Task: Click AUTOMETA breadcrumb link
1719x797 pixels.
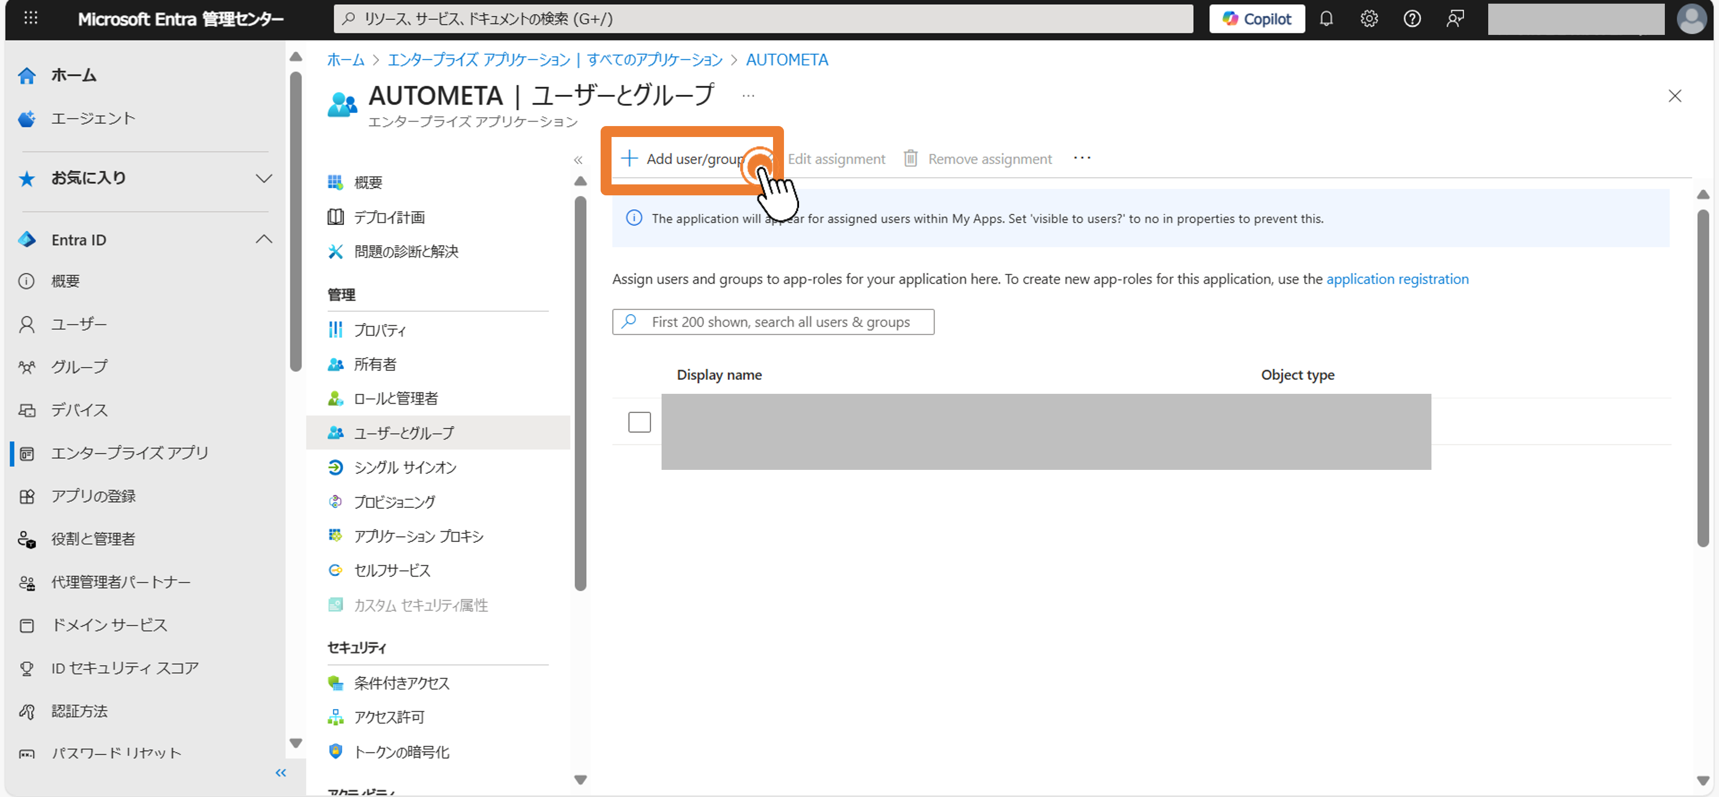Action: [x=787, y=60]
